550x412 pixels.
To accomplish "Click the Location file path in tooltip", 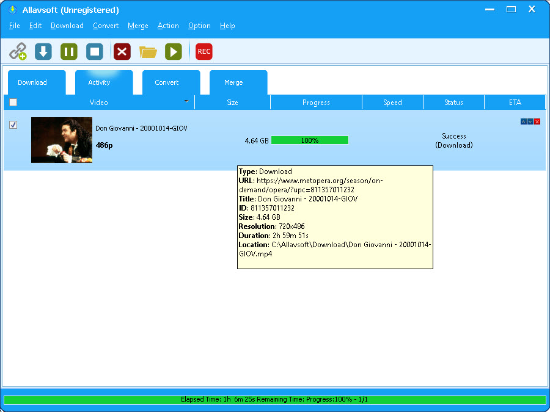I will [335, 249].
